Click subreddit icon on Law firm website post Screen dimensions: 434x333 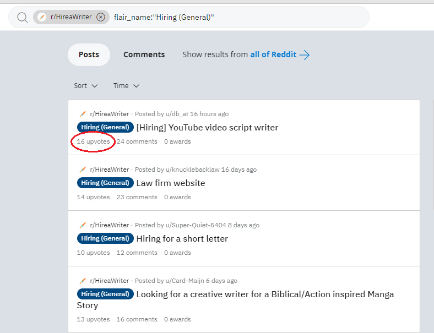(x=83, y=170)
